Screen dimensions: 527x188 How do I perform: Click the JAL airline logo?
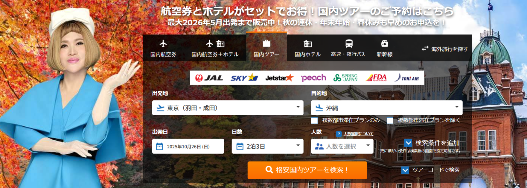(x=209, y=78)
